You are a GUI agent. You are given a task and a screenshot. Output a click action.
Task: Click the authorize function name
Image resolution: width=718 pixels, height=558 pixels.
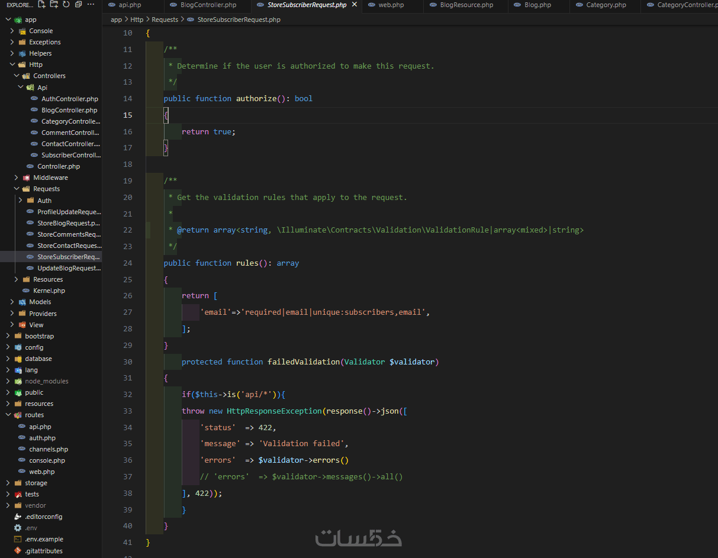click(256, 98)
